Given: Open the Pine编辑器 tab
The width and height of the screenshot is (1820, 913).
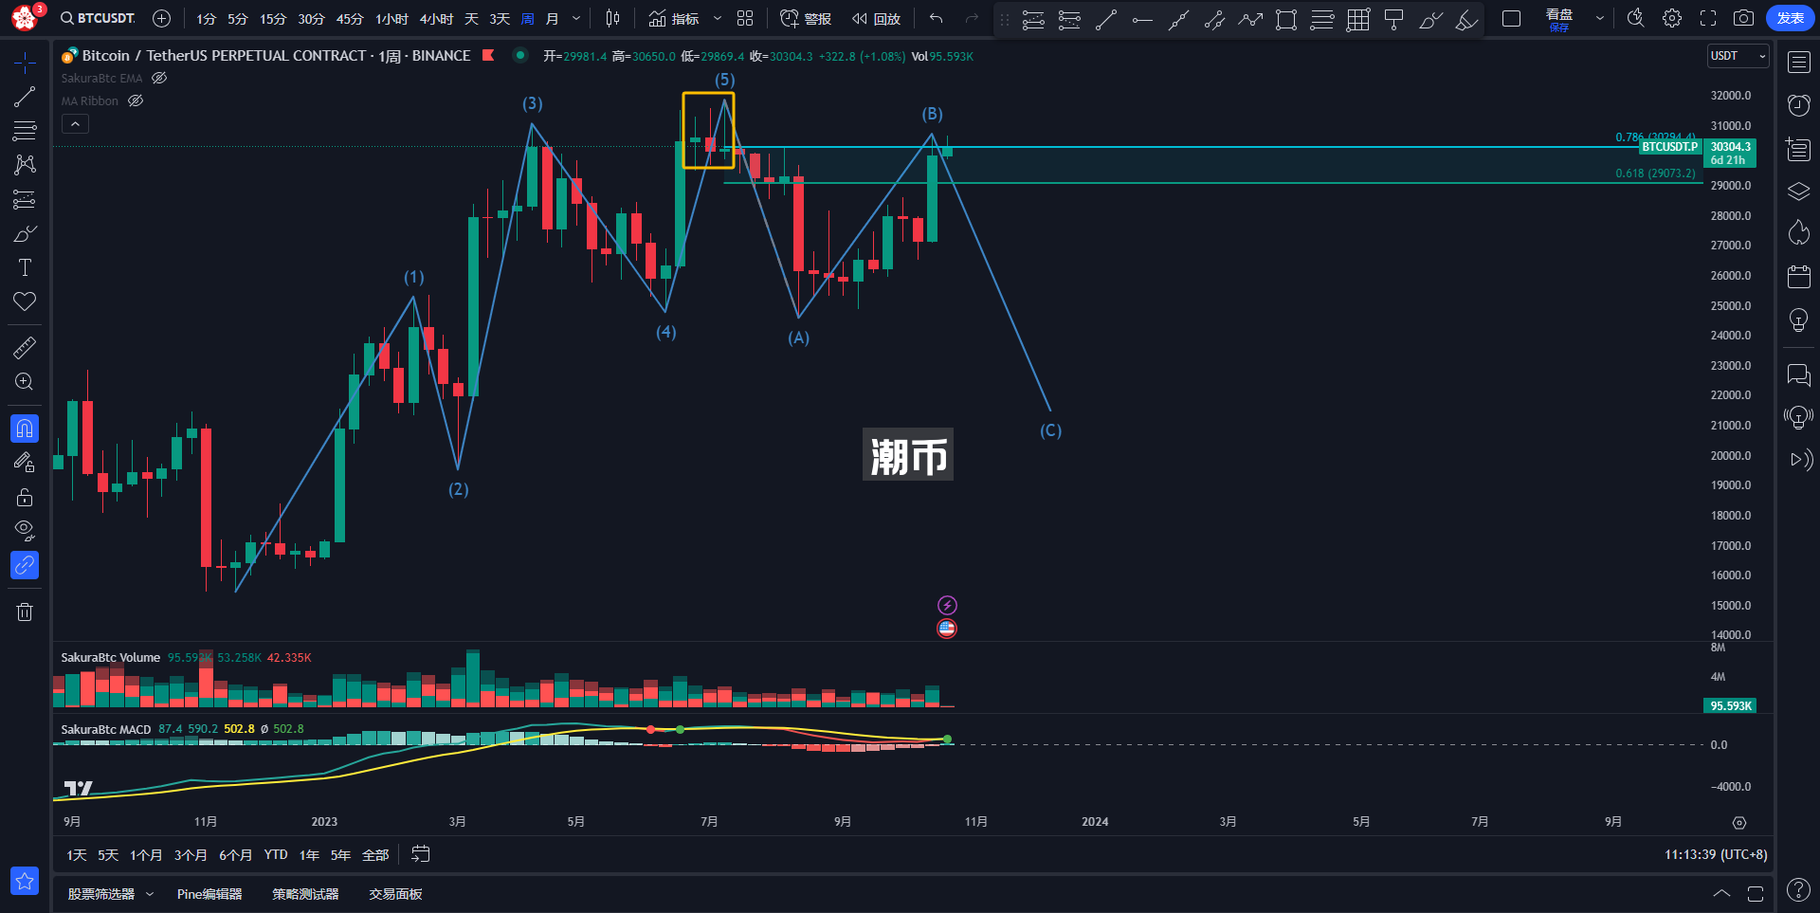Looking at the screenshot, I should pos(209,894).
